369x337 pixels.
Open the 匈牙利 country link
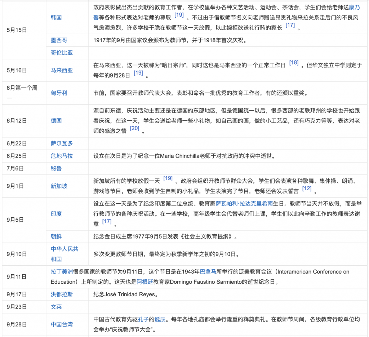59,93
